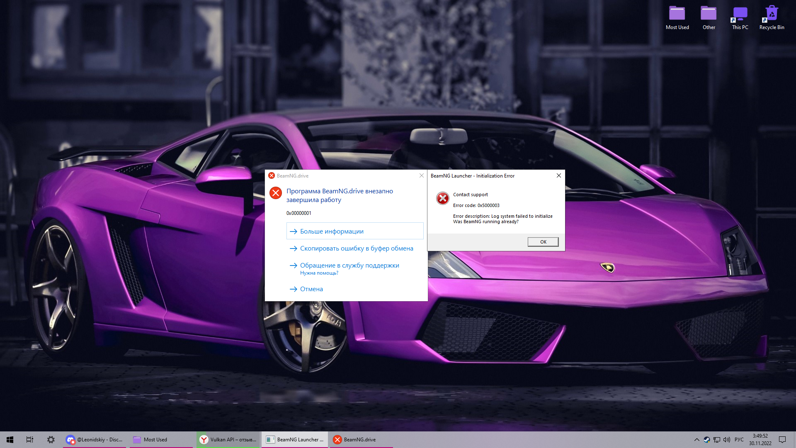Click the red X icon in Launcher dialog
The height and width of the screenshot is (448, 796).
click(442, 198)
